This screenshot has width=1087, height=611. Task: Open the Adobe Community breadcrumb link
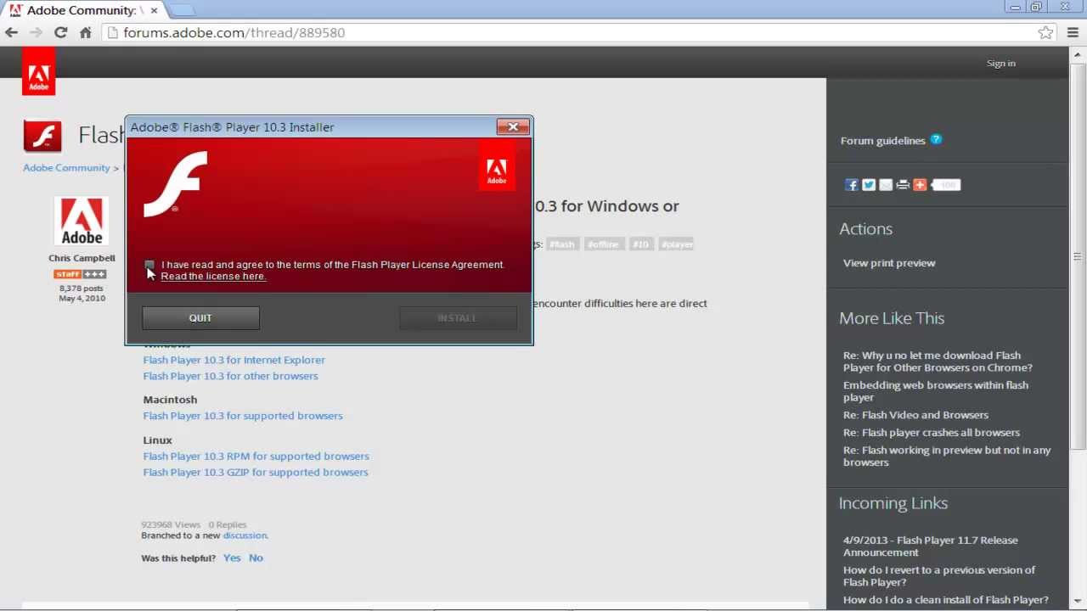click(x=66, y=168)
